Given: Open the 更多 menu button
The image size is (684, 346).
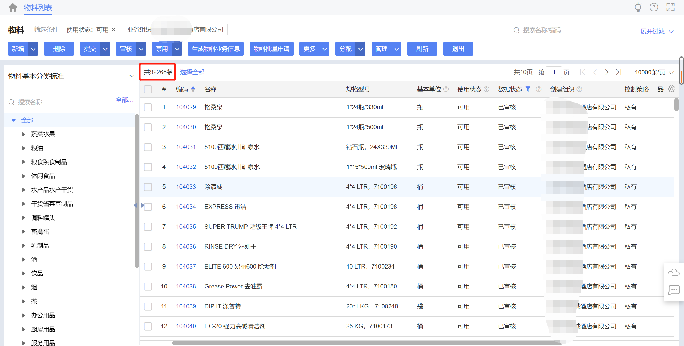Looking at the screenshot, I should [x=314, y=49].
